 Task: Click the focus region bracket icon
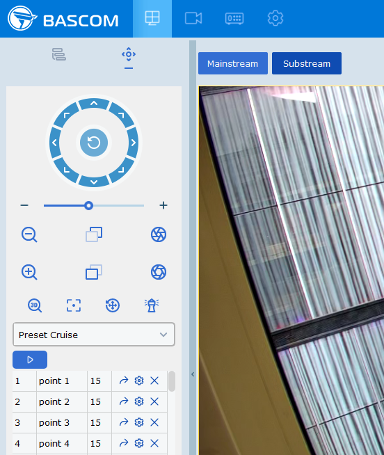click(x=74, y=305)
